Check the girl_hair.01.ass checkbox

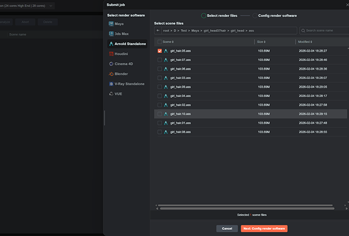pos(160,123)
